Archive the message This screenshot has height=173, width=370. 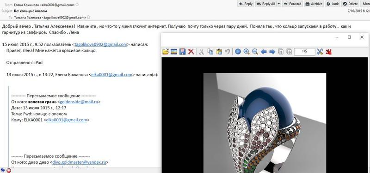pos(314,4)
